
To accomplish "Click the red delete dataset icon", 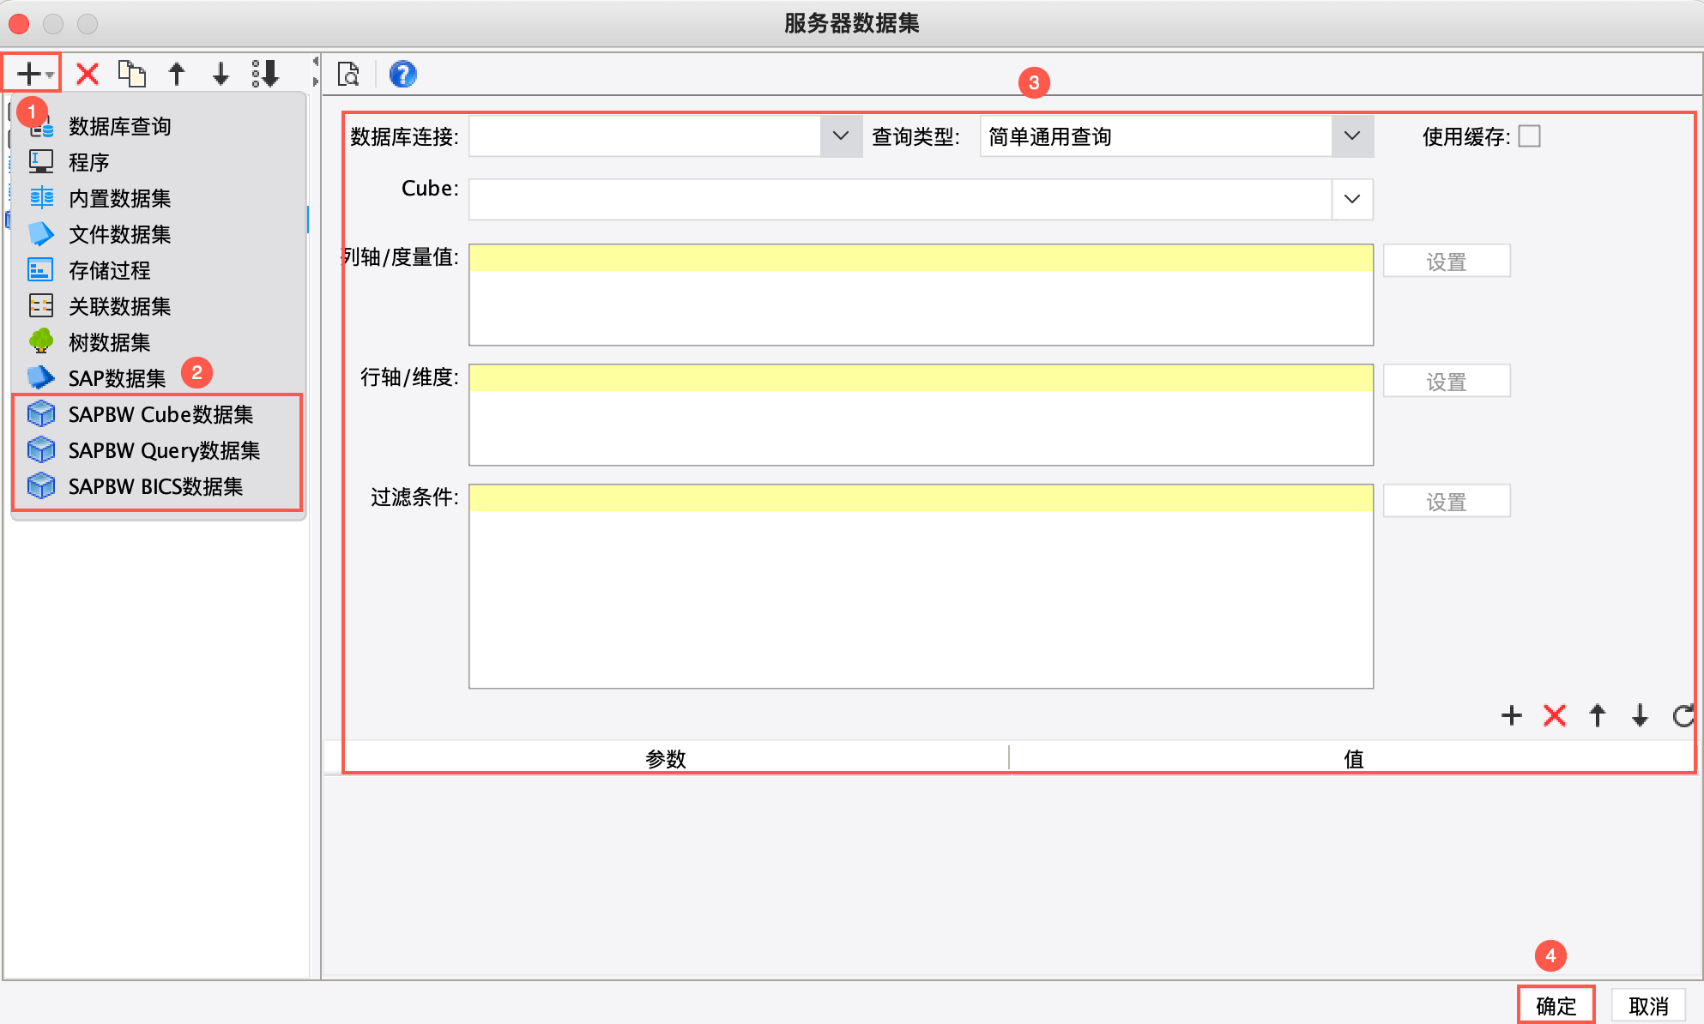I will 87,74.
